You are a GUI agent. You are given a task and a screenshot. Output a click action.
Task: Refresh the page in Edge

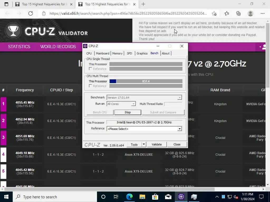[x=31, y=13]
